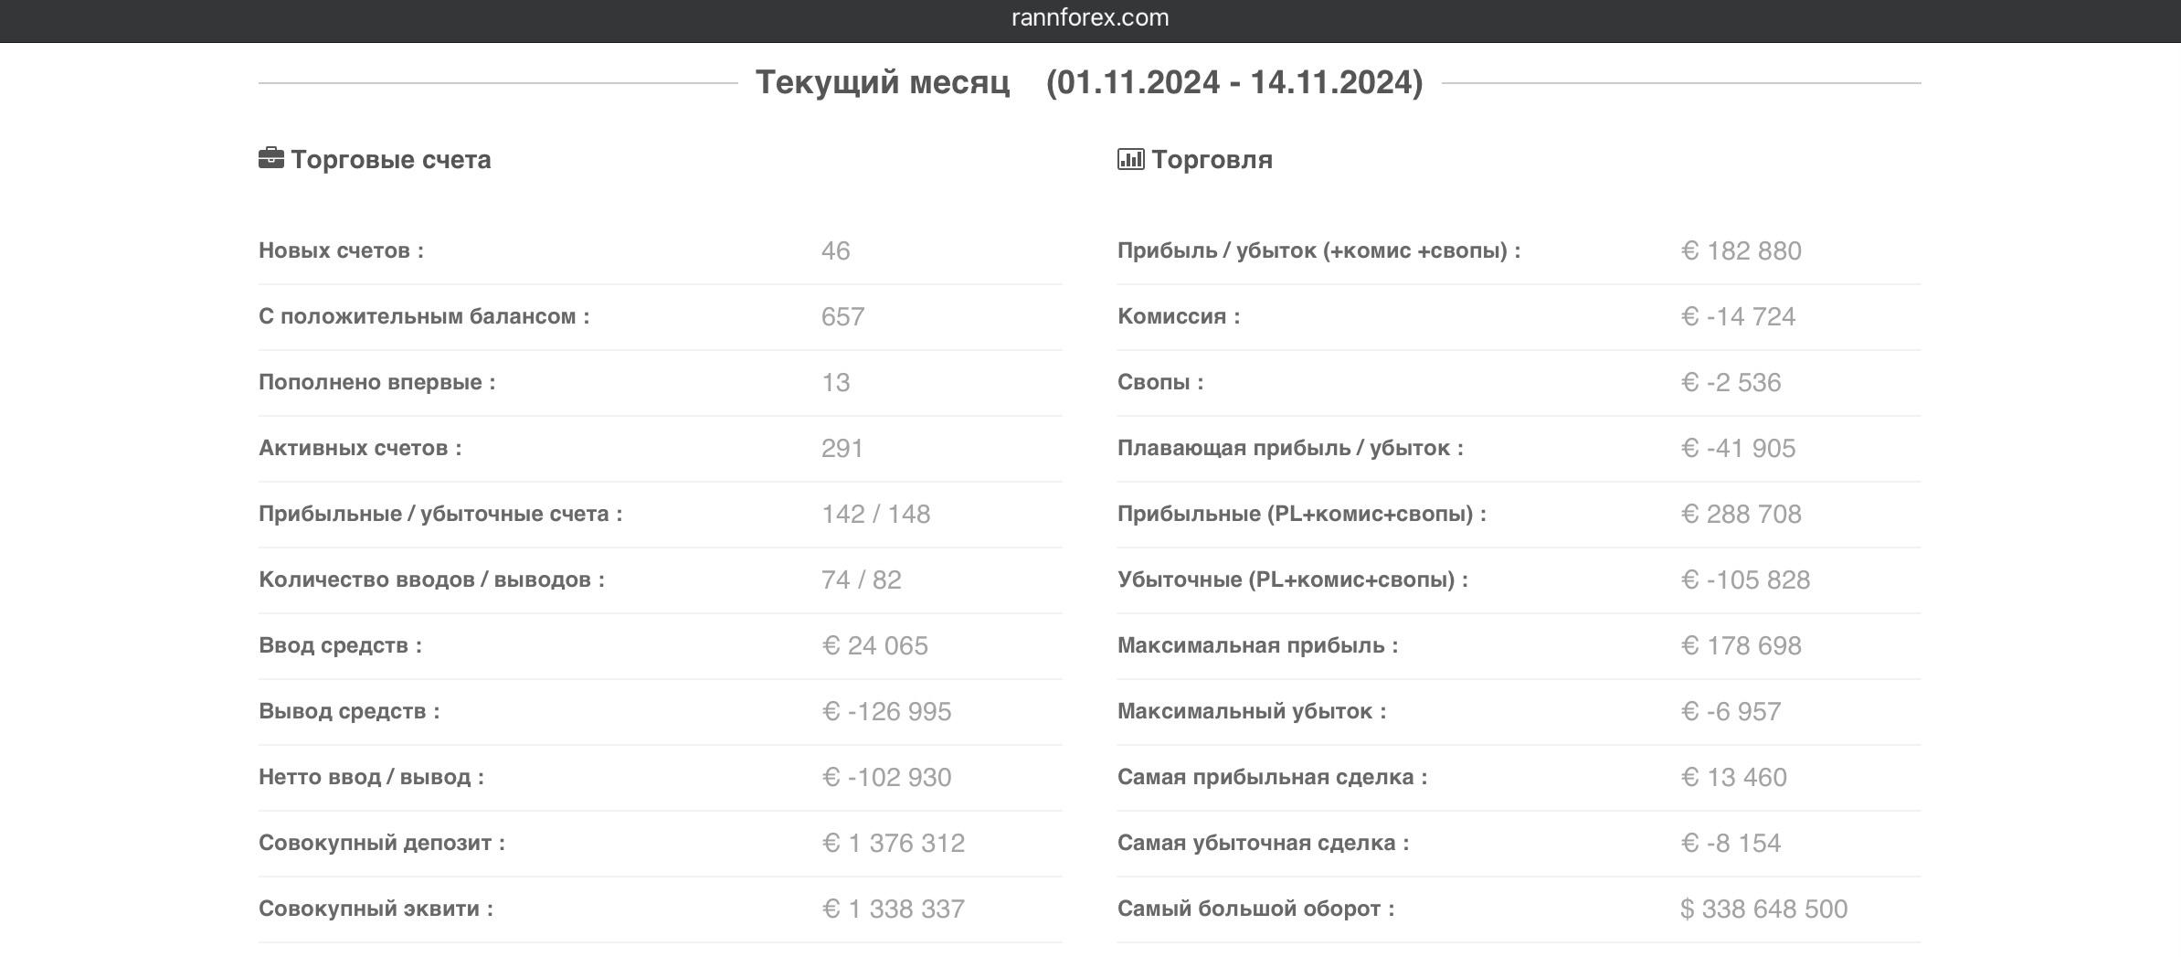Click Самая прибыльная сделка label

click(x=1272, y=777)
